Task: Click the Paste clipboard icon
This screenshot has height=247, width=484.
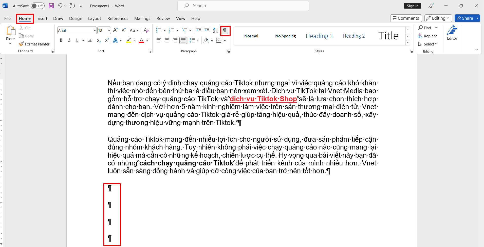Action: tap(10, 31)
